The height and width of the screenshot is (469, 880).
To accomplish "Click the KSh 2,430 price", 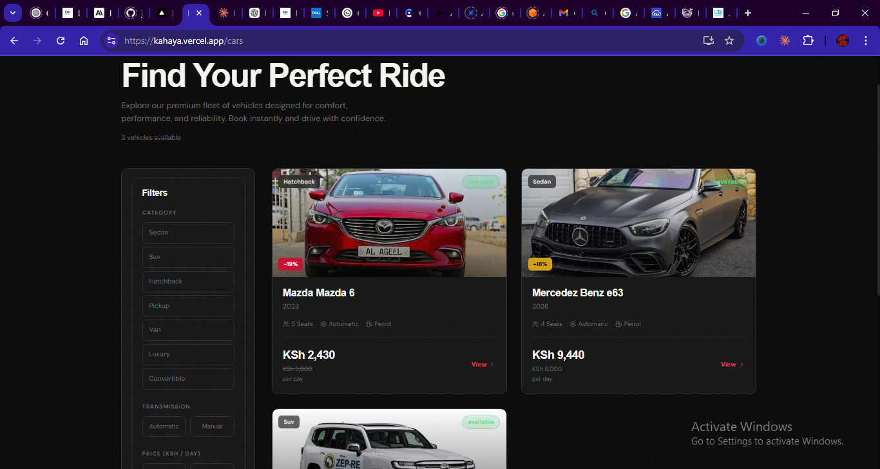I will click(x=309, y=355).
